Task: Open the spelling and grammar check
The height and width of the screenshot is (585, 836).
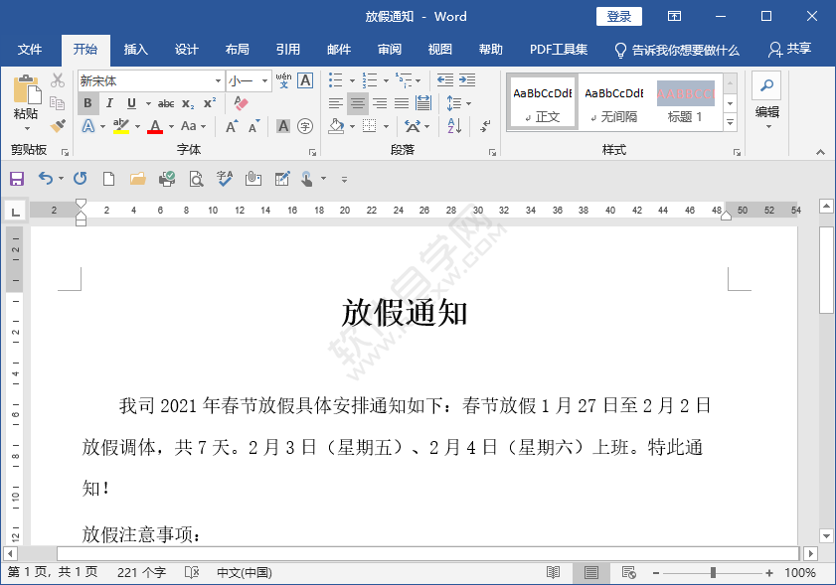Action: 224,178
